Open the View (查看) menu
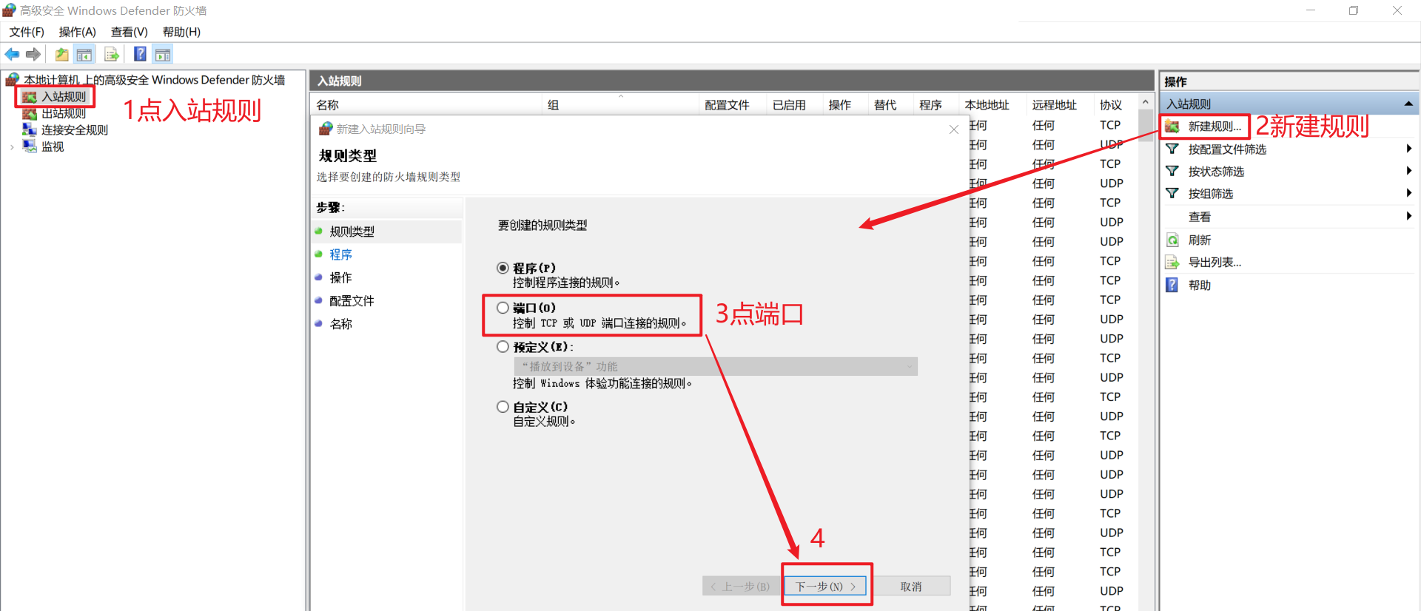Viewport: 1421px width, 611px height. pos(130,32)
